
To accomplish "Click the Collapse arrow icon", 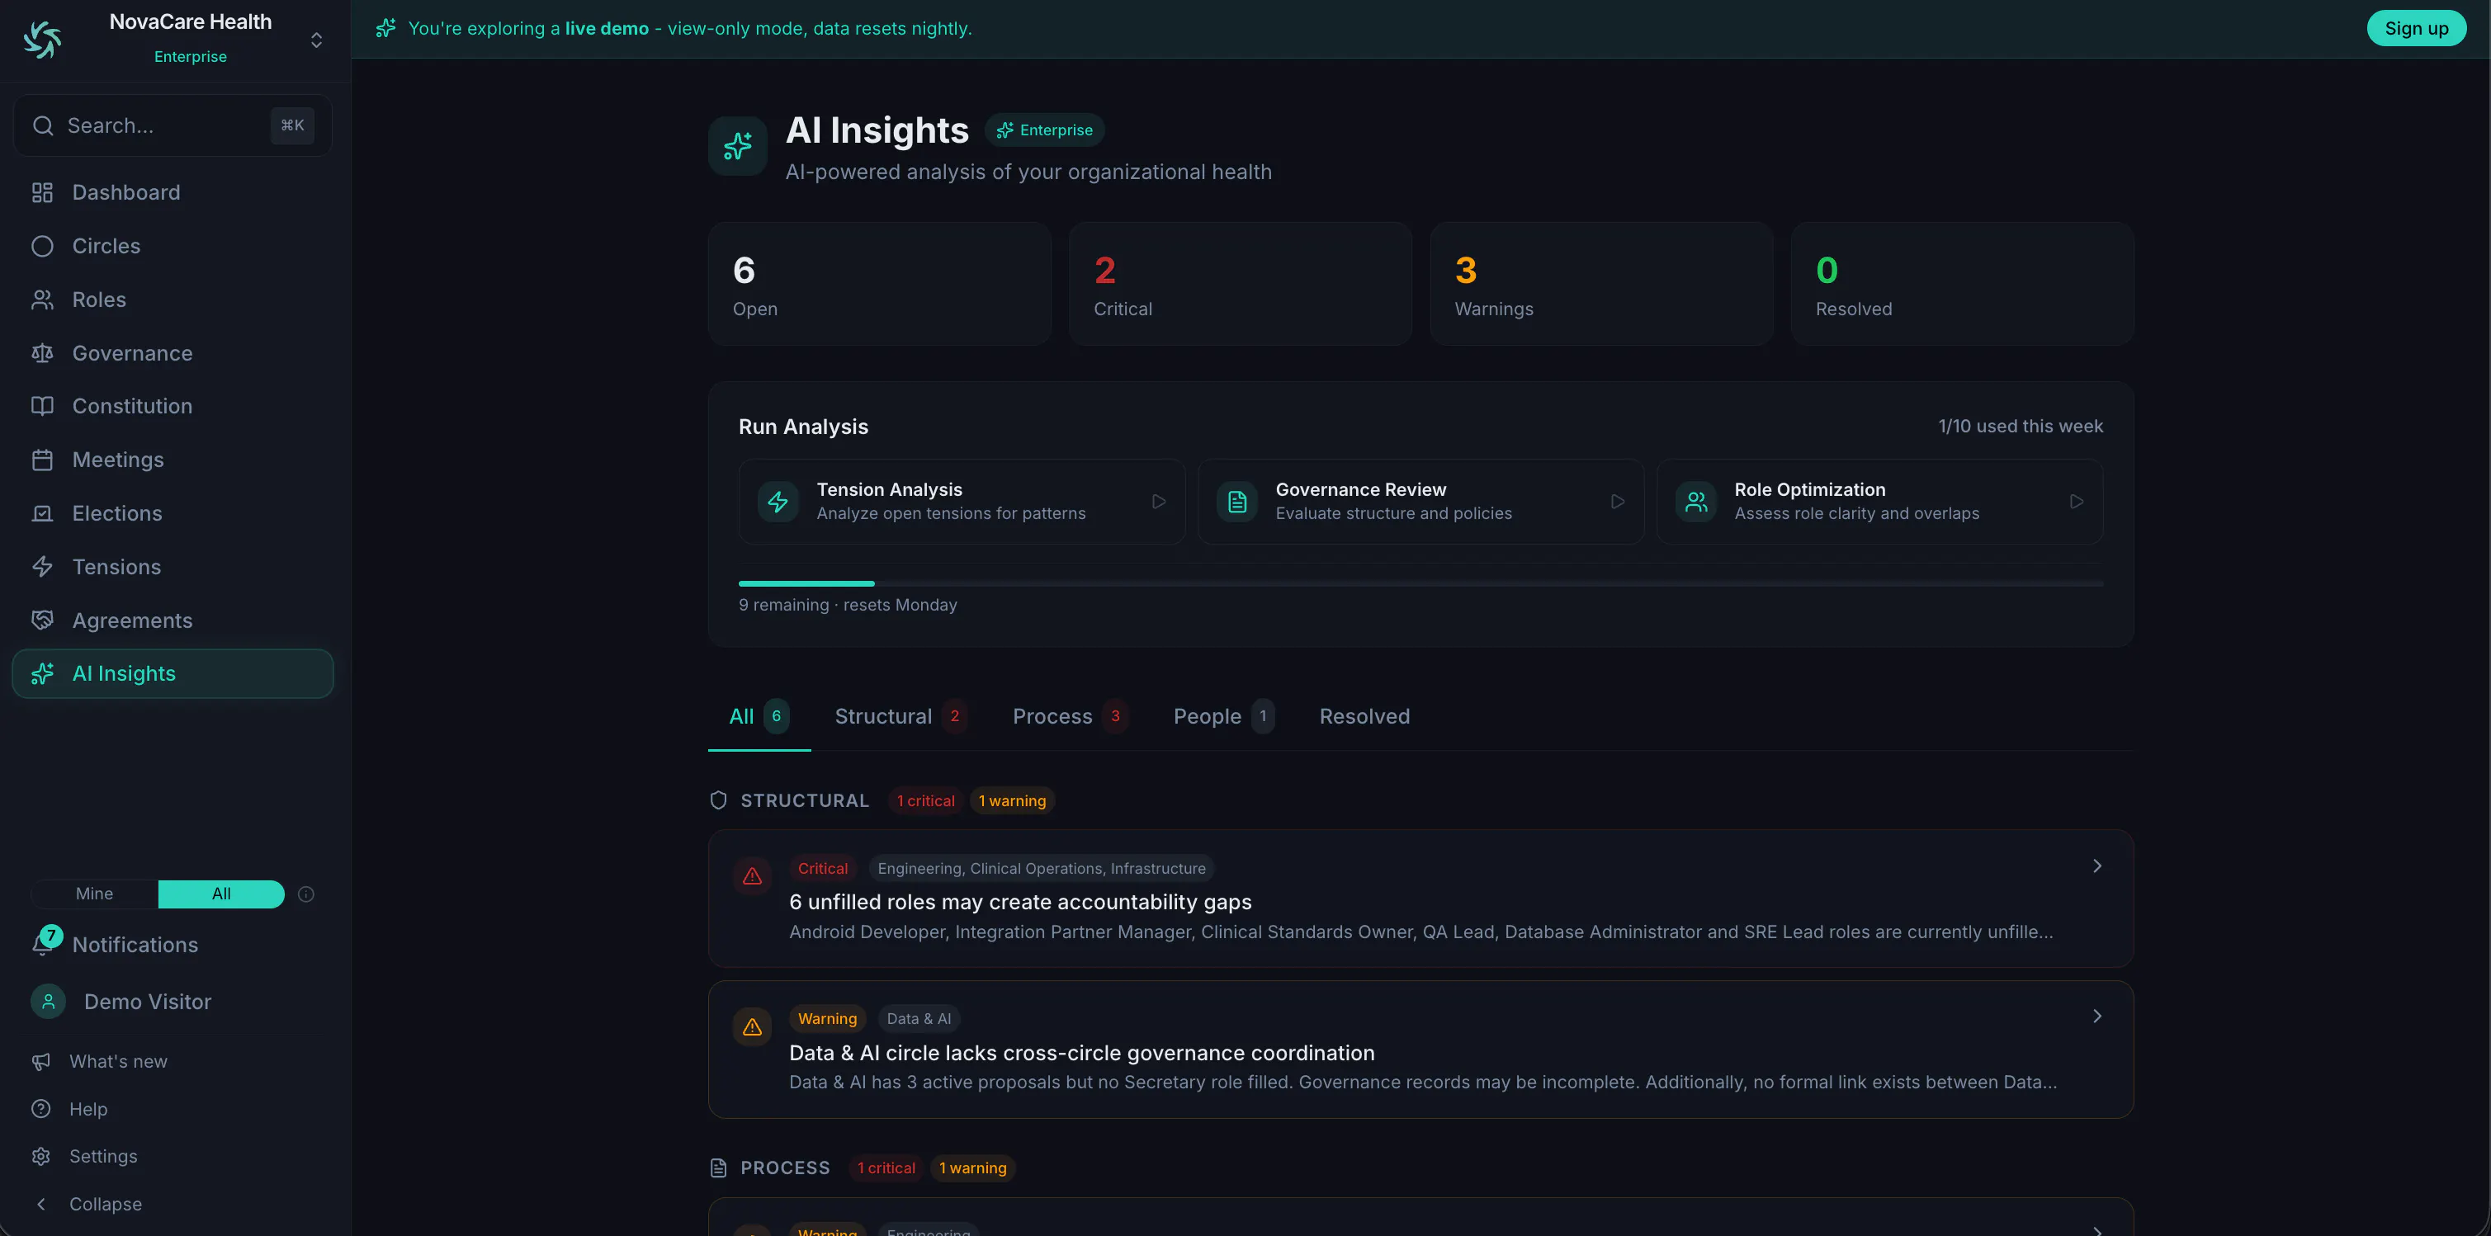I will [40, 1204].
